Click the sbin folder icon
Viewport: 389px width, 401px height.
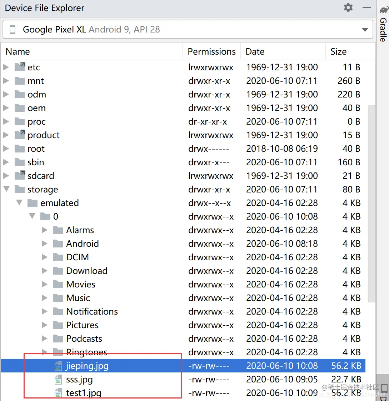pyautogui.click(x=20, y=162)
